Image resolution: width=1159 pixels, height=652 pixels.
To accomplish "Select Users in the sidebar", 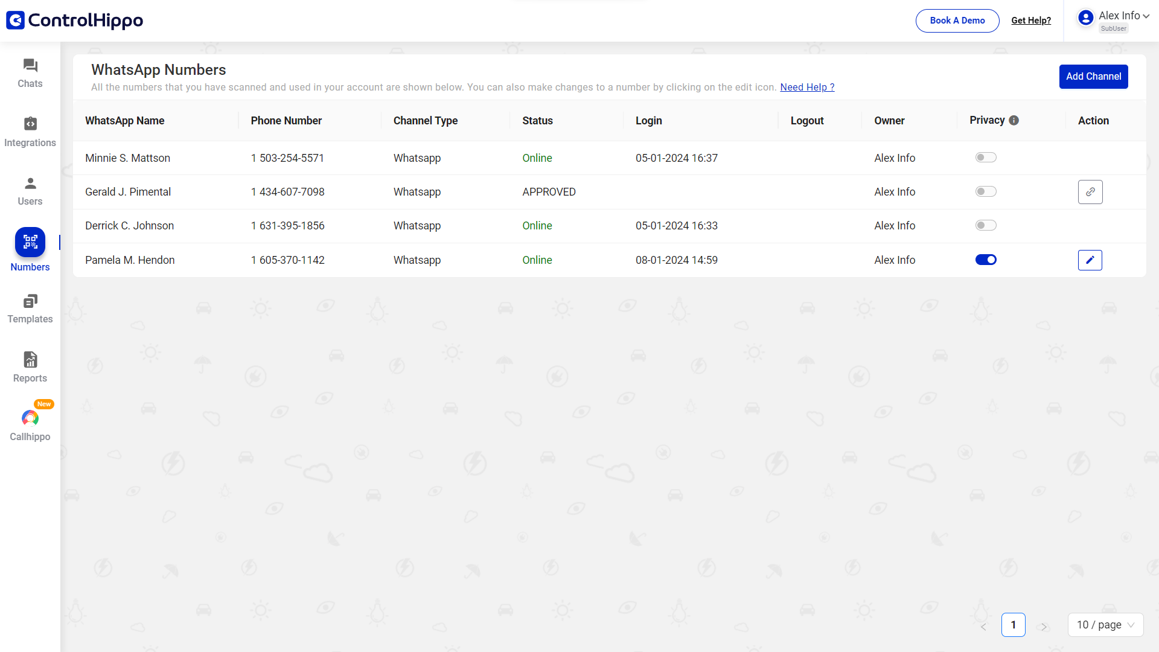I will [x=30, y=190].
